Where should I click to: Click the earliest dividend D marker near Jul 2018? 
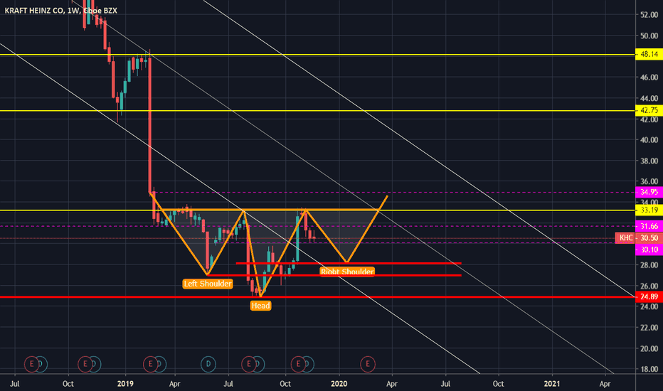click(x=40, y=364)
